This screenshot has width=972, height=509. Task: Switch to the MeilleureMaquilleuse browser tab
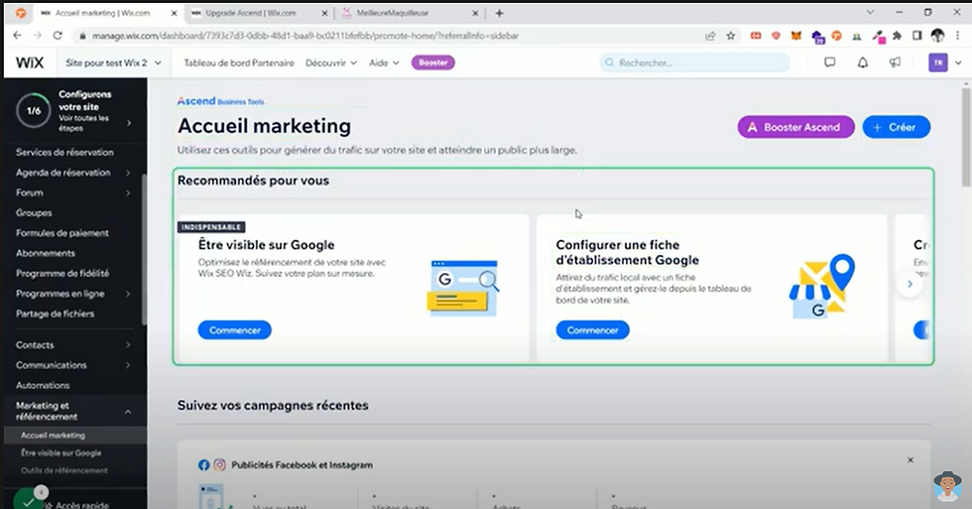pos(410,13)
